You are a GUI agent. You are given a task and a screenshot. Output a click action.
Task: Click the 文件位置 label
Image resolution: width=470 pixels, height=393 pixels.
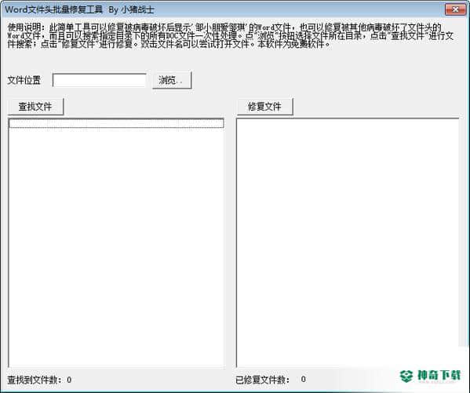24,80
